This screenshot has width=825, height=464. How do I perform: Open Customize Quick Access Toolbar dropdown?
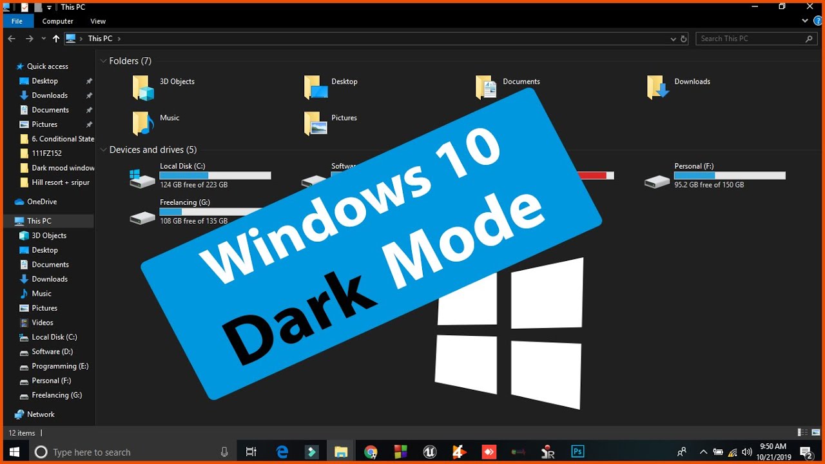click(50, 8)
